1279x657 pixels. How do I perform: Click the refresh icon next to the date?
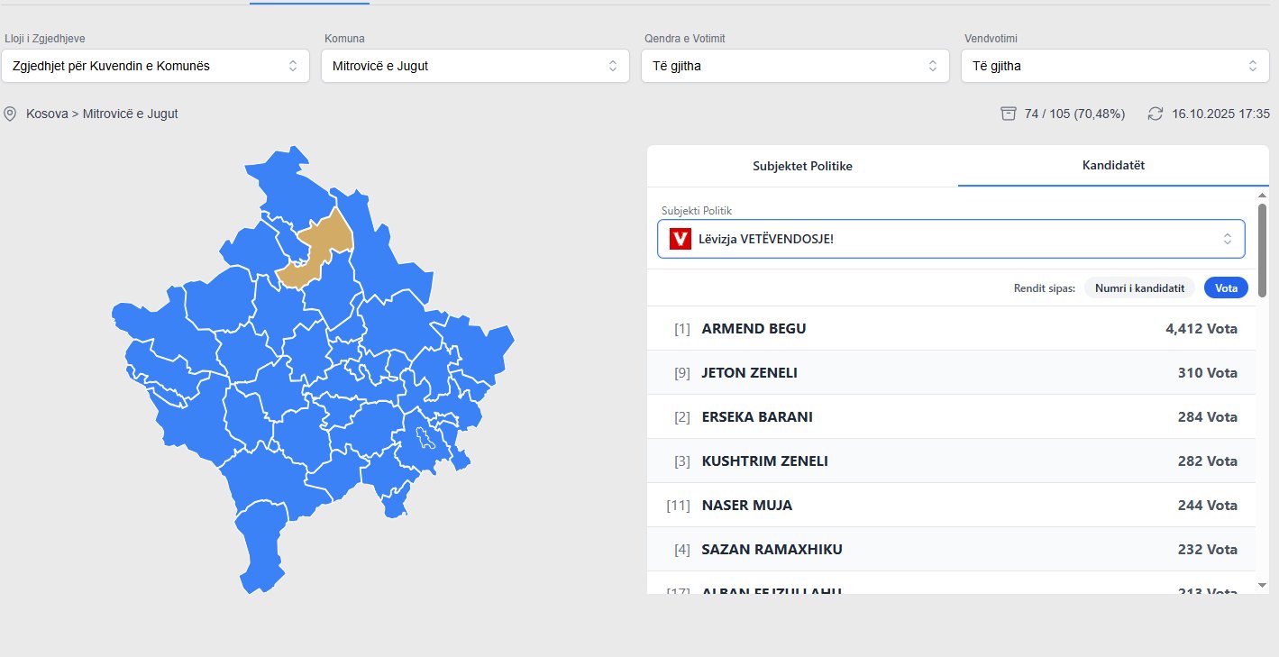coord(1156,114)
